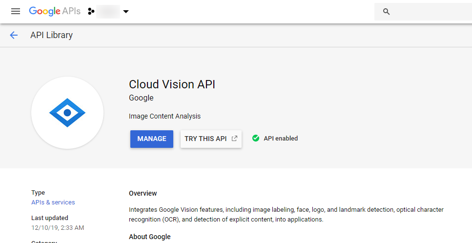
Task: Open the APIs & services link
Action: tap(53, 202)
